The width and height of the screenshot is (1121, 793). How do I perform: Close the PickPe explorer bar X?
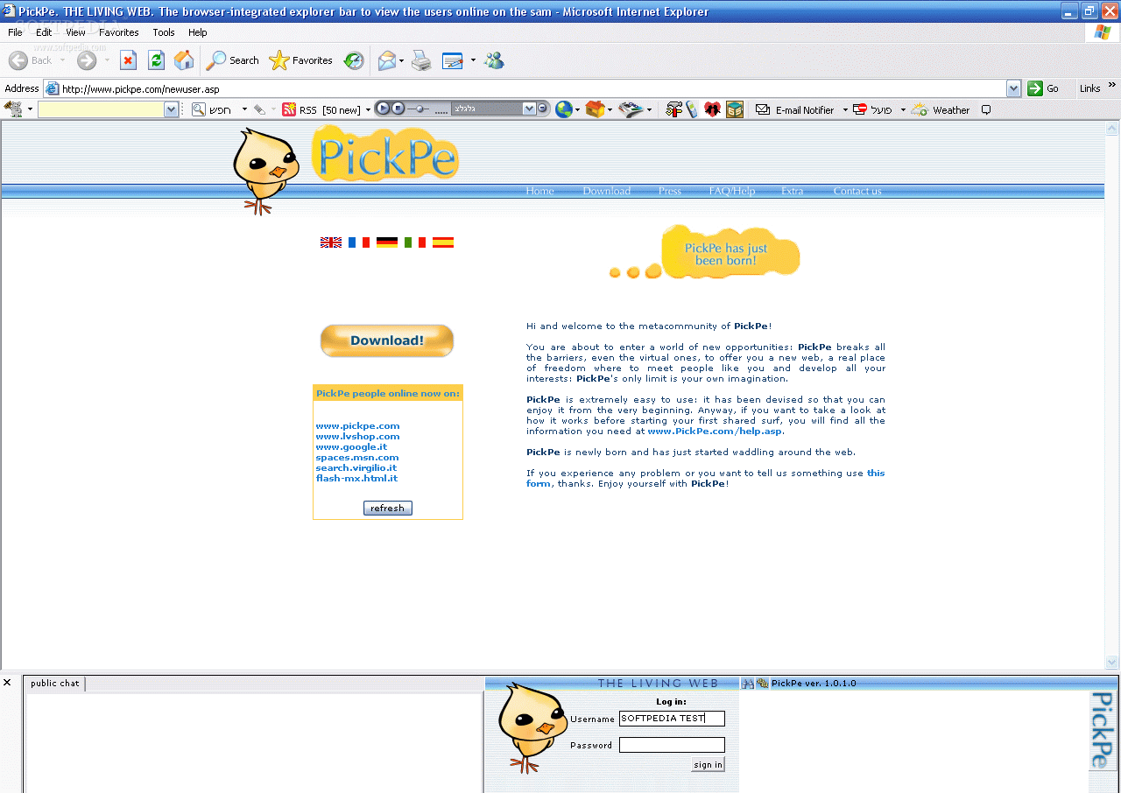coord(7,683)
